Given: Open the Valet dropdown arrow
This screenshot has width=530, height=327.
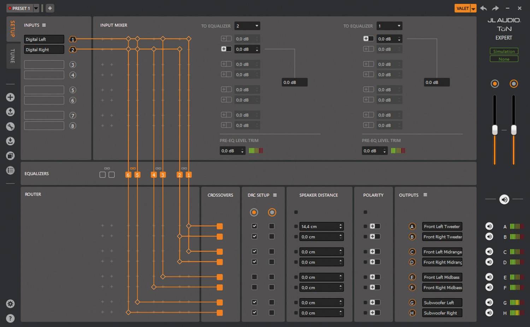Looking at the screenshot, I should pos(473,8).
